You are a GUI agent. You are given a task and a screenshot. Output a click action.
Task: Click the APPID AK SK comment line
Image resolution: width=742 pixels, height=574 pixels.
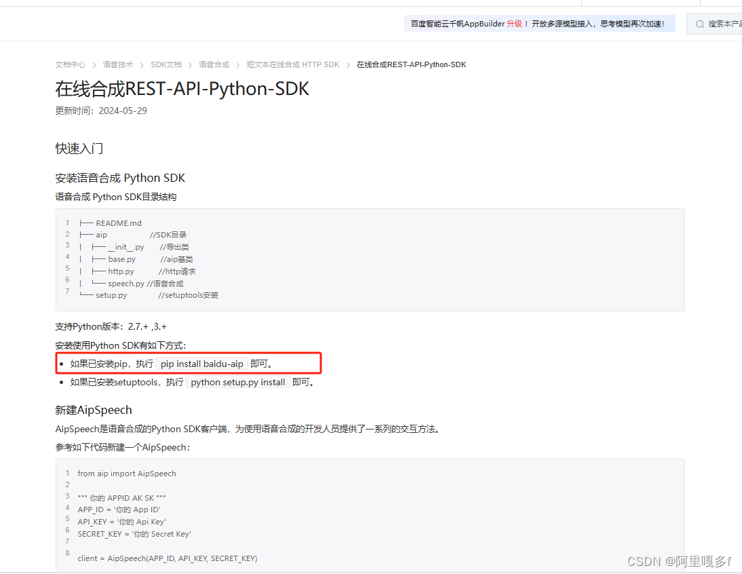pos(121,498)
